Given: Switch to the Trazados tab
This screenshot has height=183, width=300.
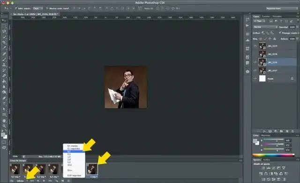Looking at the screenshot, I should click(277, 16).
